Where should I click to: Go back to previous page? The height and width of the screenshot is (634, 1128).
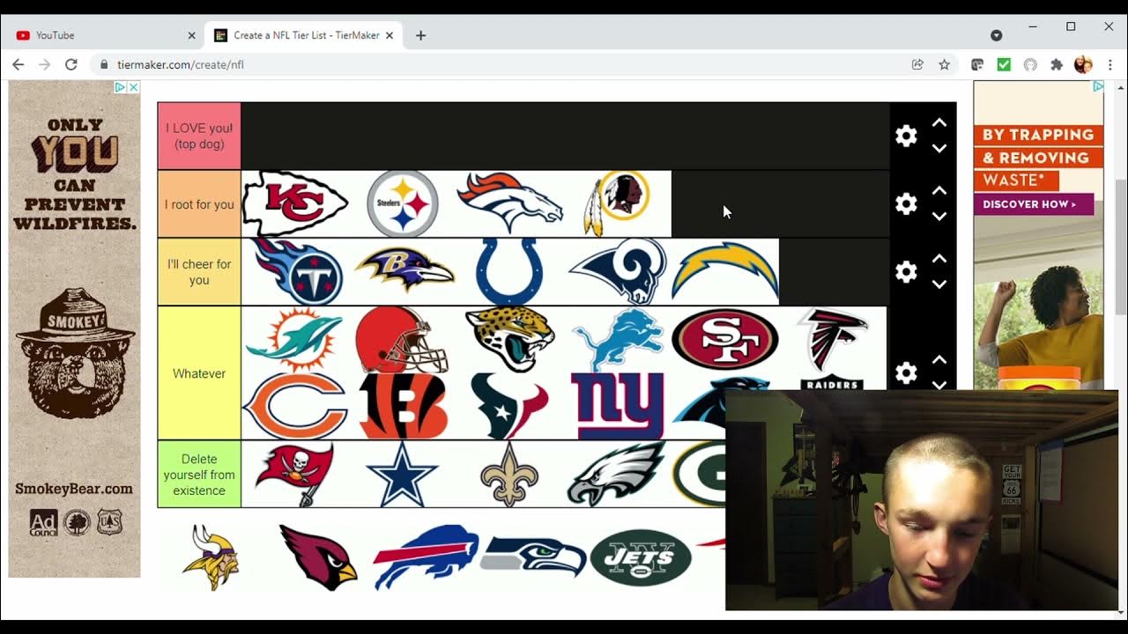click(18, 64)
